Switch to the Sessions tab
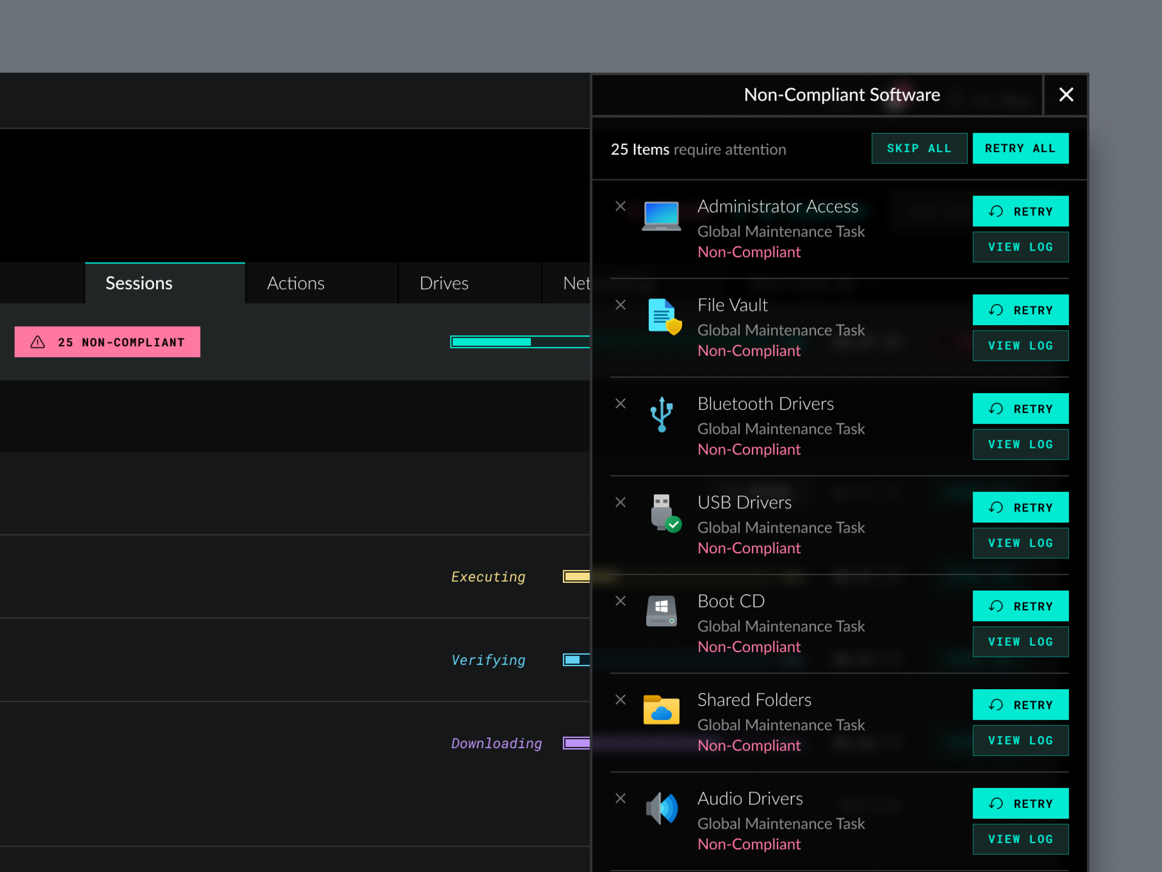This screenshot has height=872, width=1162. [139, 283]
